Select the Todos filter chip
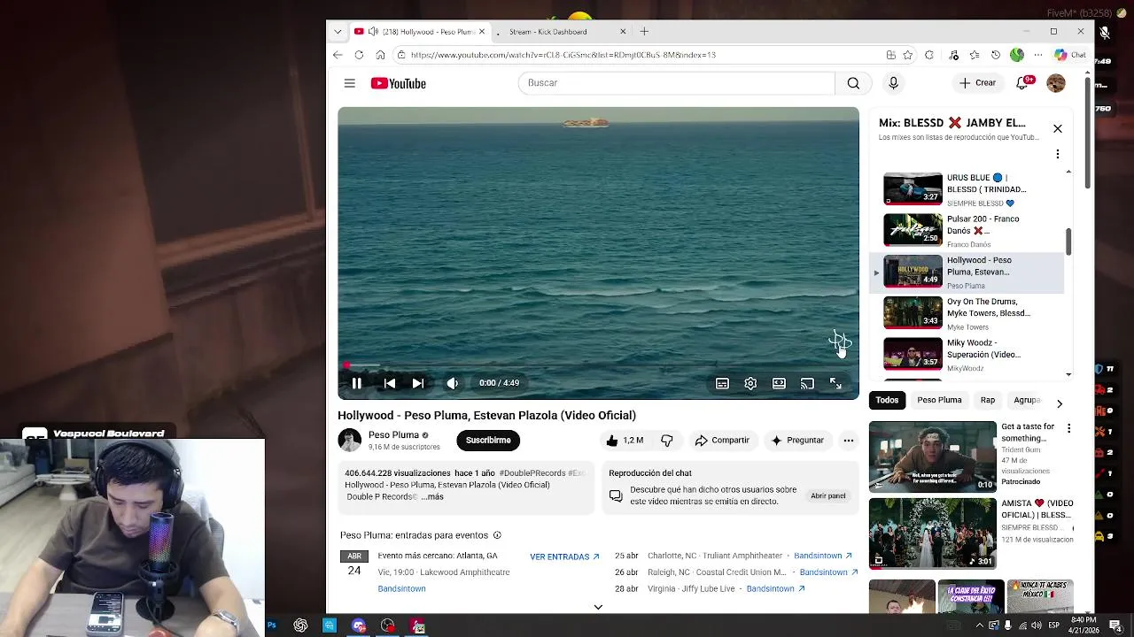This screenshot has height=637, width=1134. tap(887, 400)
